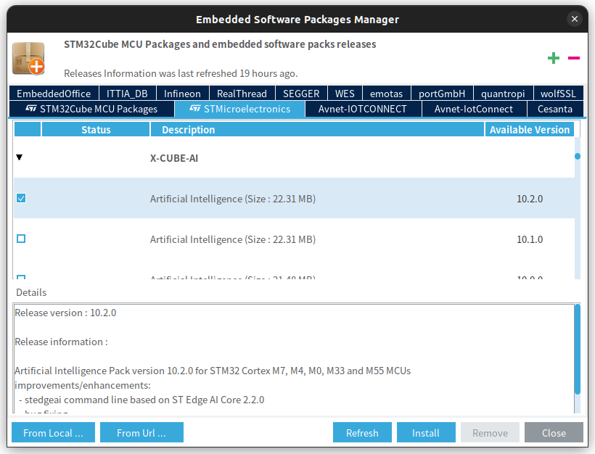The width and height of the screenshot is (595, 454).
Task: Click the From Url button
Action: coord(141,432)
